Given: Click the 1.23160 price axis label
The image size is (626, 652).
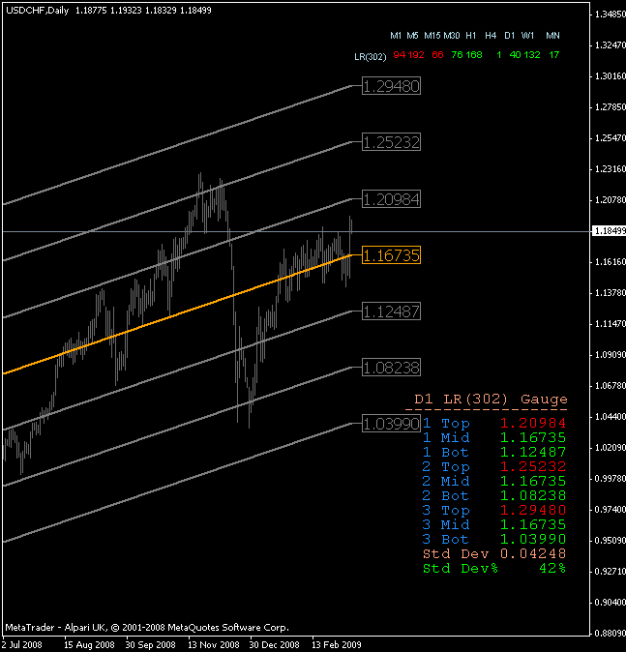Looking at the screenshot, I should tap(611, 169).
